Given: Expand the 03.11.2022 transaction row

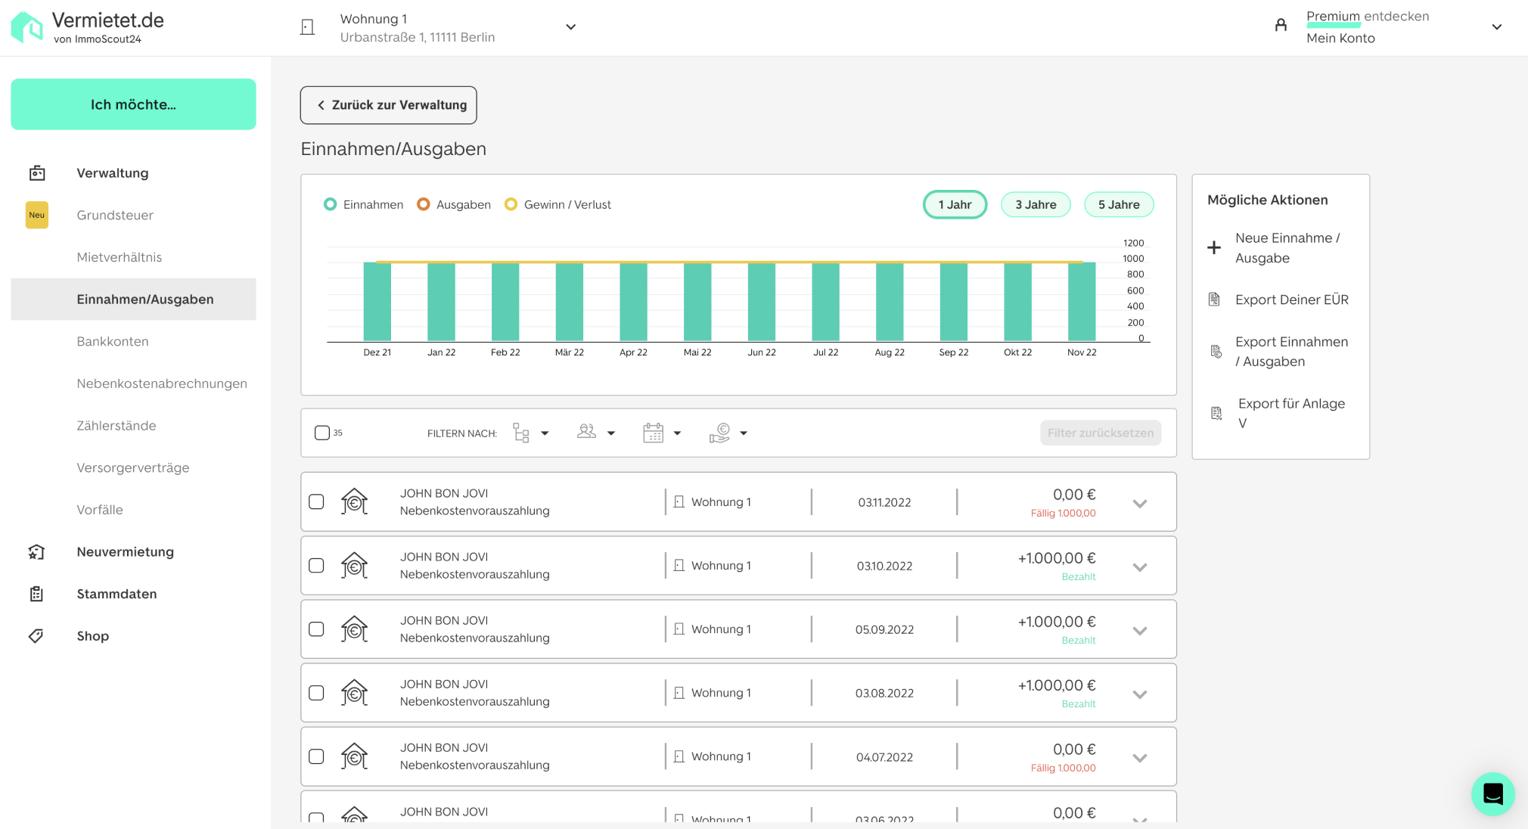Looking at the screenshot, I should (1140, 503).
